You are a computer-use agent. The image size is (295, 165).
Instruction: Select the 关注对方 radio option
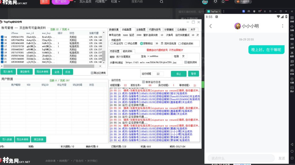click(x=112, y=44)
